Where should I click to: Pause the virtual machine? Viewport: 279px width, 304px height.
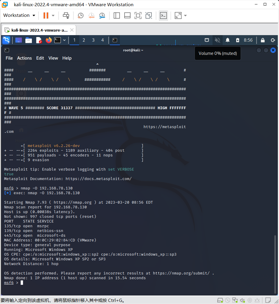point(46,16)
